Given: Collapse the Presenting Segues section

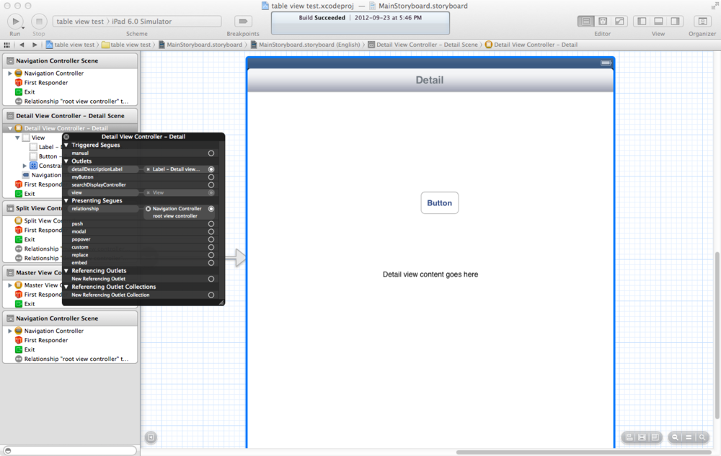Looking at the screenshot, I should [x=66, y=201].
